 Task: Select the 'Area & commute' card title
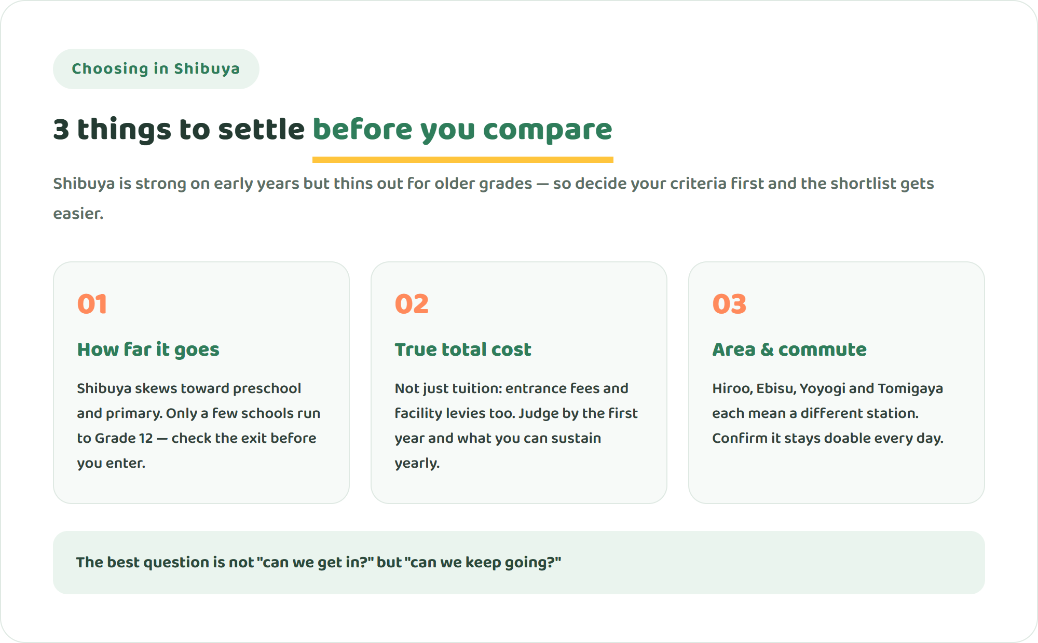789,350
